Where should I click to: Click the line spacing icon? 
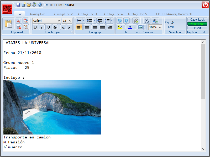[x=107, y=21]
